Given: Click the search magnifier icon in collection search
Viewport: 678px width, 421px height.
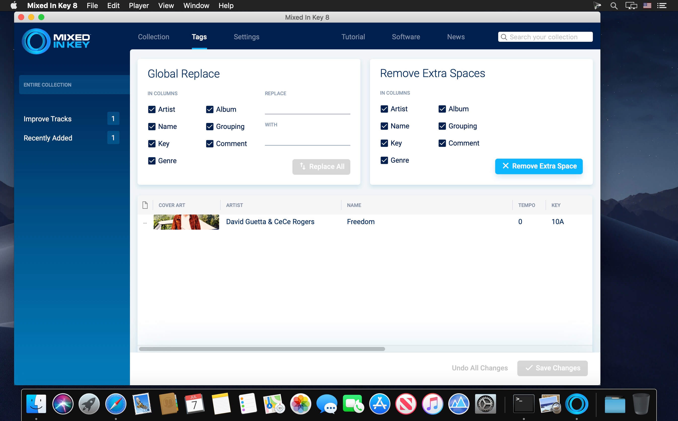Looking at the screenshot, I should click(x=504, y=37).
